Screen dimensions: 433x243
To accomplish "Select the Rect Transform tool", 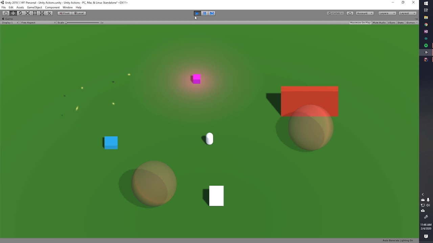I will [35, 13].
